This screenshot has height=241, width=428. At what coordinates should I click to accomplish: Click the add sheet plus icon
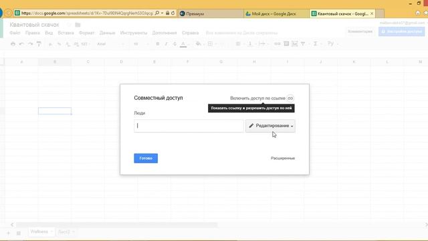(8, 233)
